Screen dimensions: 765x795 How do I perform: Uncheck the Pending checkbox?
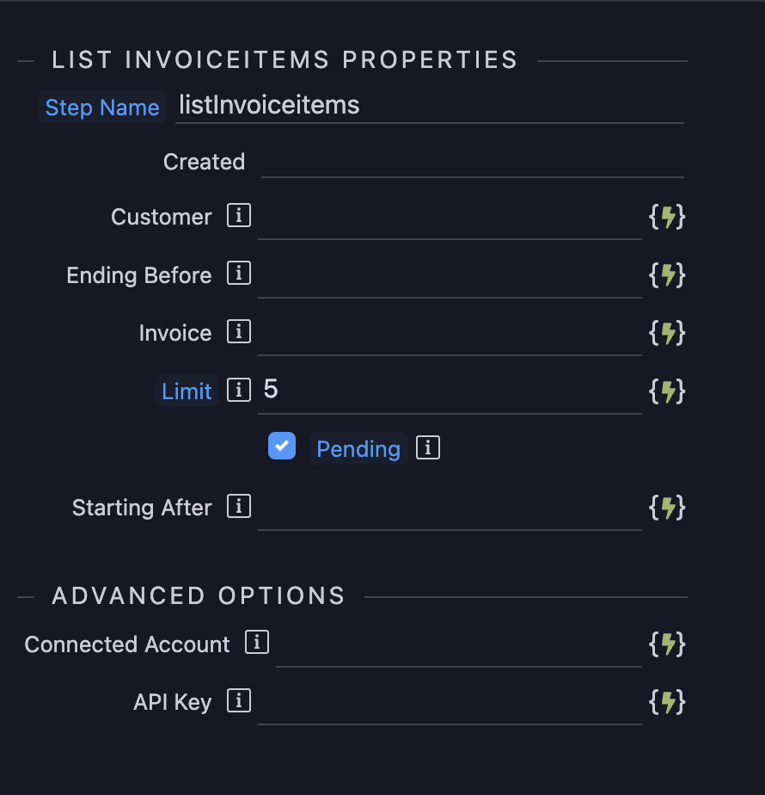[282, 446]
